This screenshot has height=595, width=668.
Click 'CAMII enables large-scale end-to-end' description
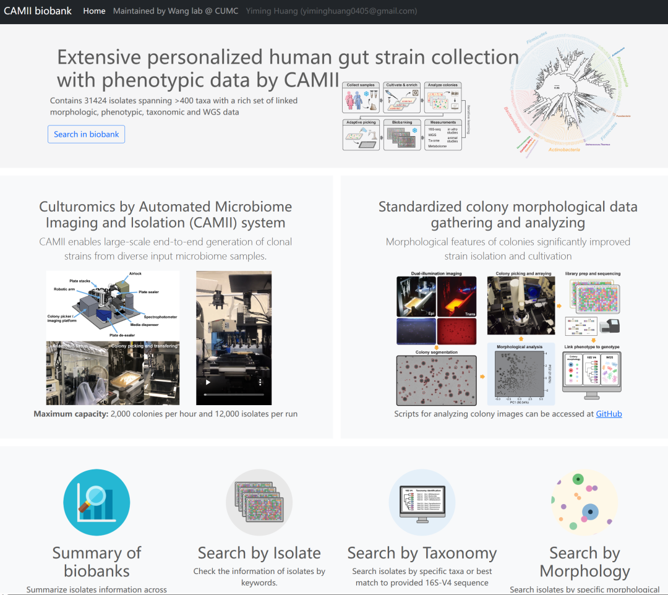click(165, 249)
